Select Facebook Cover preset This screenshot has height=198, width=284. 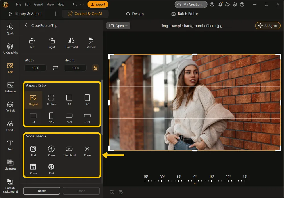(x=51, y=151)
